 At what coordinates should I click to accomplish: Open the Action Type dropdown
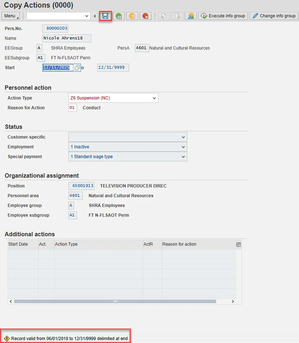[x=154, y=98]
